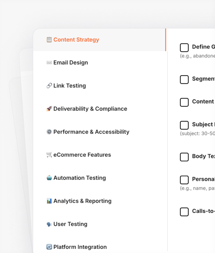Screen dimensions: 215x253
Task: Click the sync icon for Platform Integration
Action: [49, 247]
